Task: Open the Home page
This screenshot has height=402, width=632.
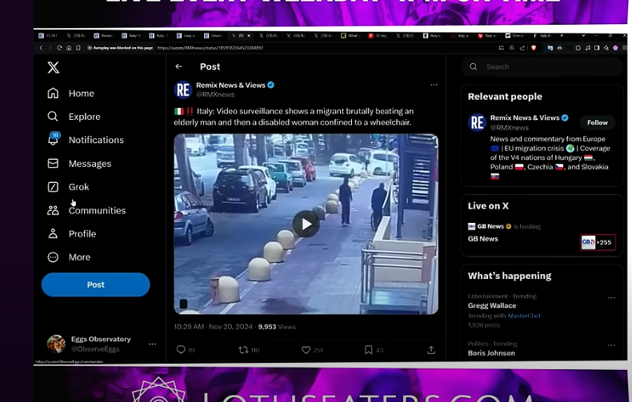Action: pyautogui.click(x=71, y=94)
